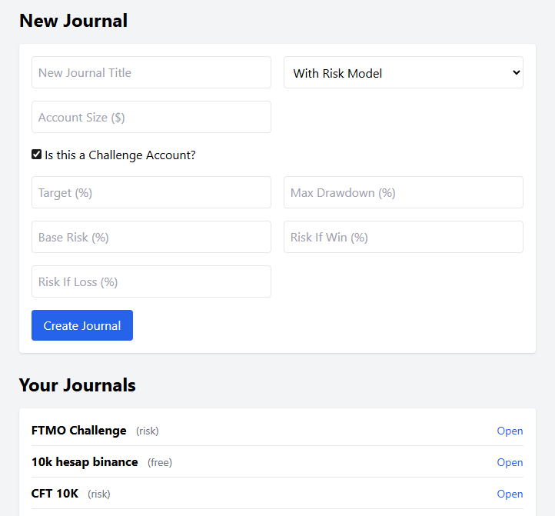Screen dimensions: 555x516
Task: Click the Target (%) field
Action: 151,192
